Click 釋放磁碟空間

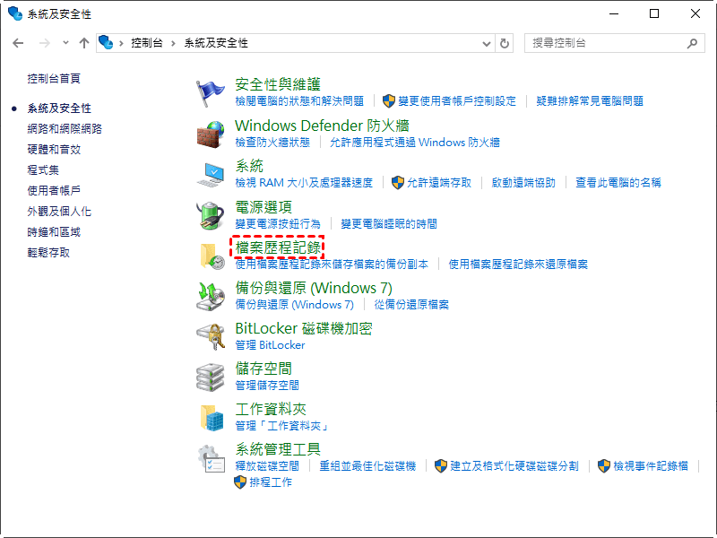coord(267,465)
